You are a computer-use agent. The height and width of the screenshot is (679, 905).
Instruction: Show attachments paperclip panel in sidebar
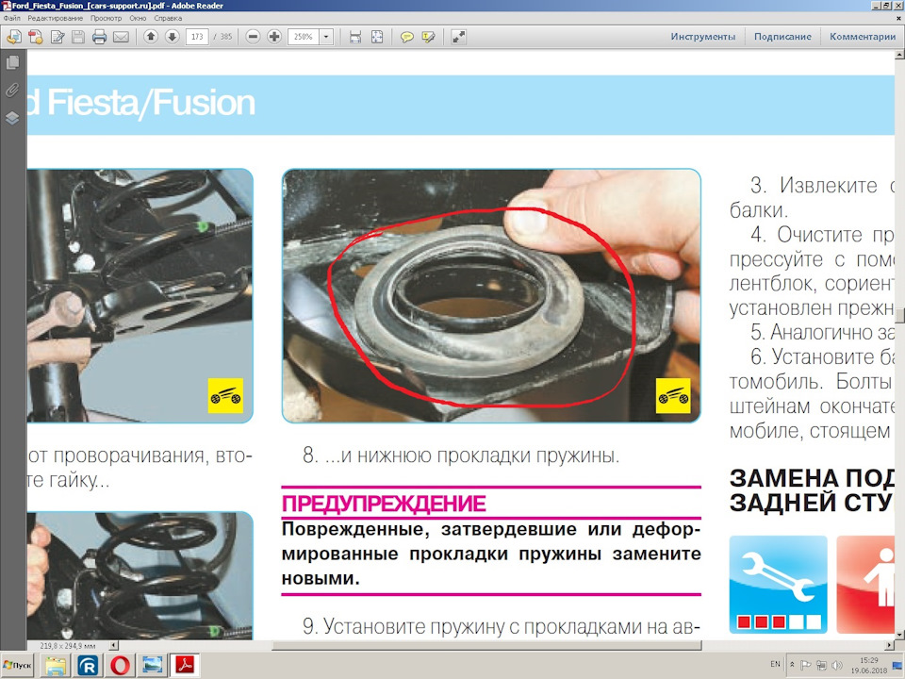click(x=12, y=91)
